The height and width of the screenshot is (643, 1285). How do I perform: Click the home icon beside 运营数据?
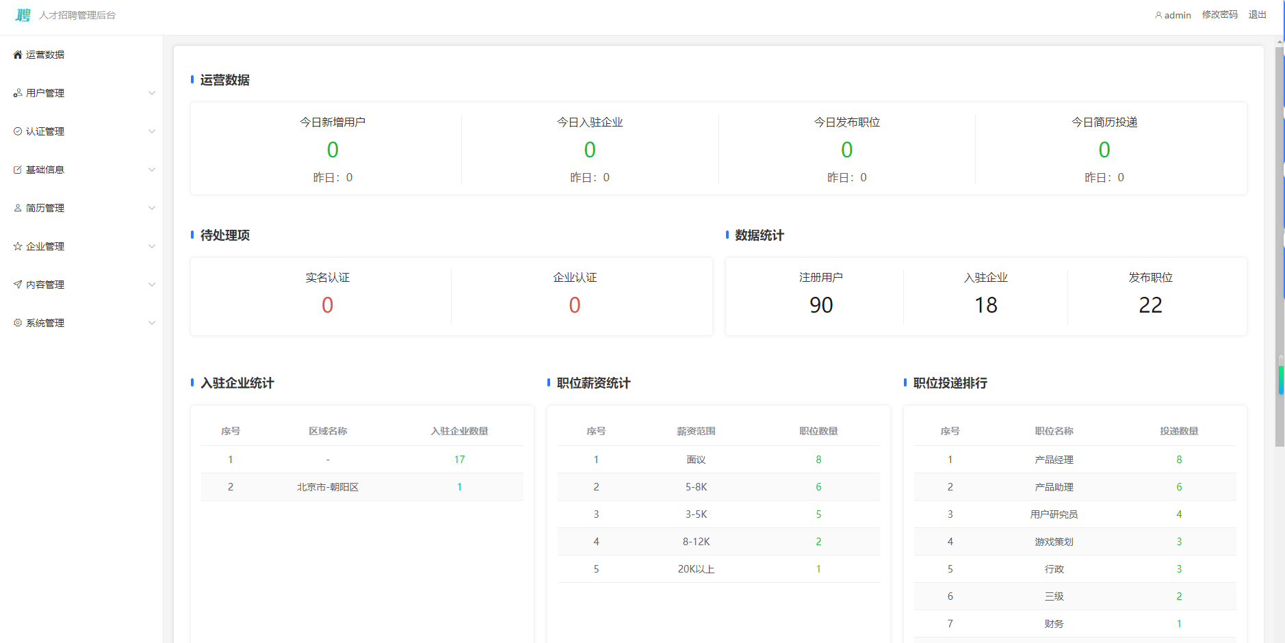coord(18,55)
